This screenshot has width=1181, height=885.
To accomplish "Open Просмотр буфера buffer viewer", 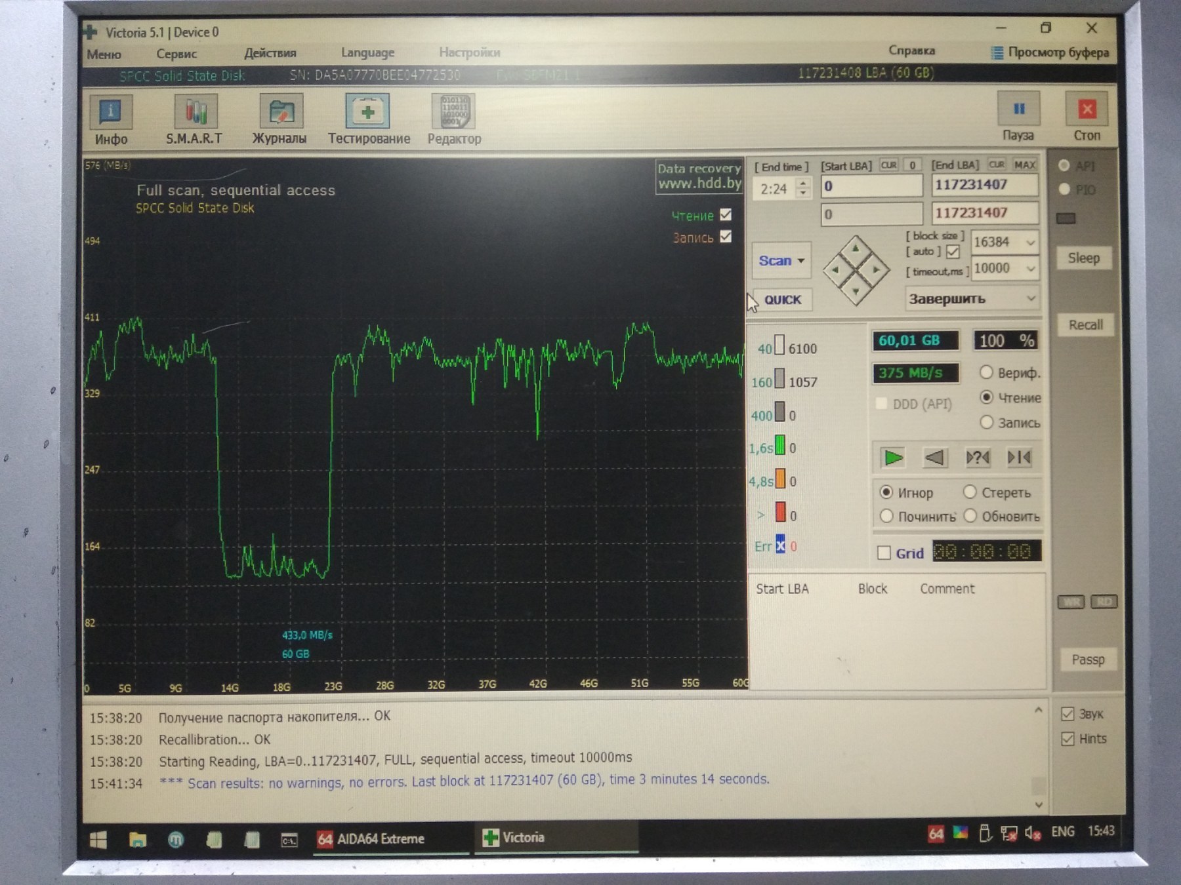I will [1050, 52].
